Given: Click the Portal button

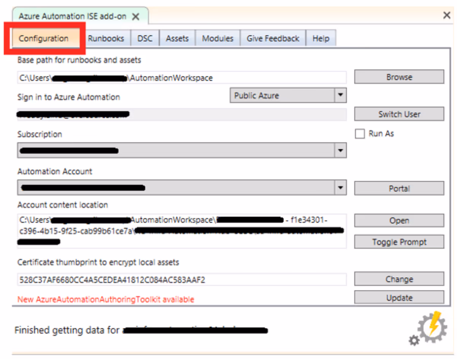Looking at the screenshot, I should 399,189.
